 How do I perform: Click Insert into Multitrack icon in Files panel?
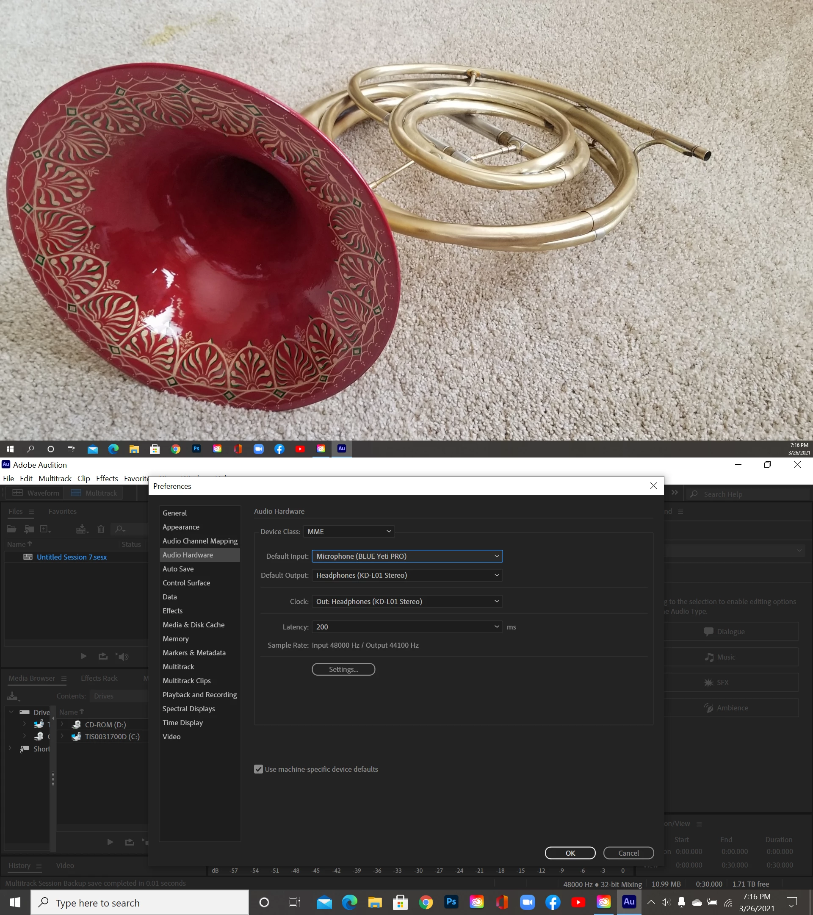82,529
